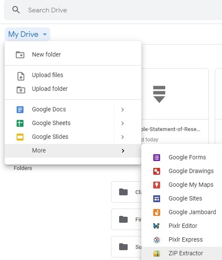Click the My Drive label

(23, 34)
